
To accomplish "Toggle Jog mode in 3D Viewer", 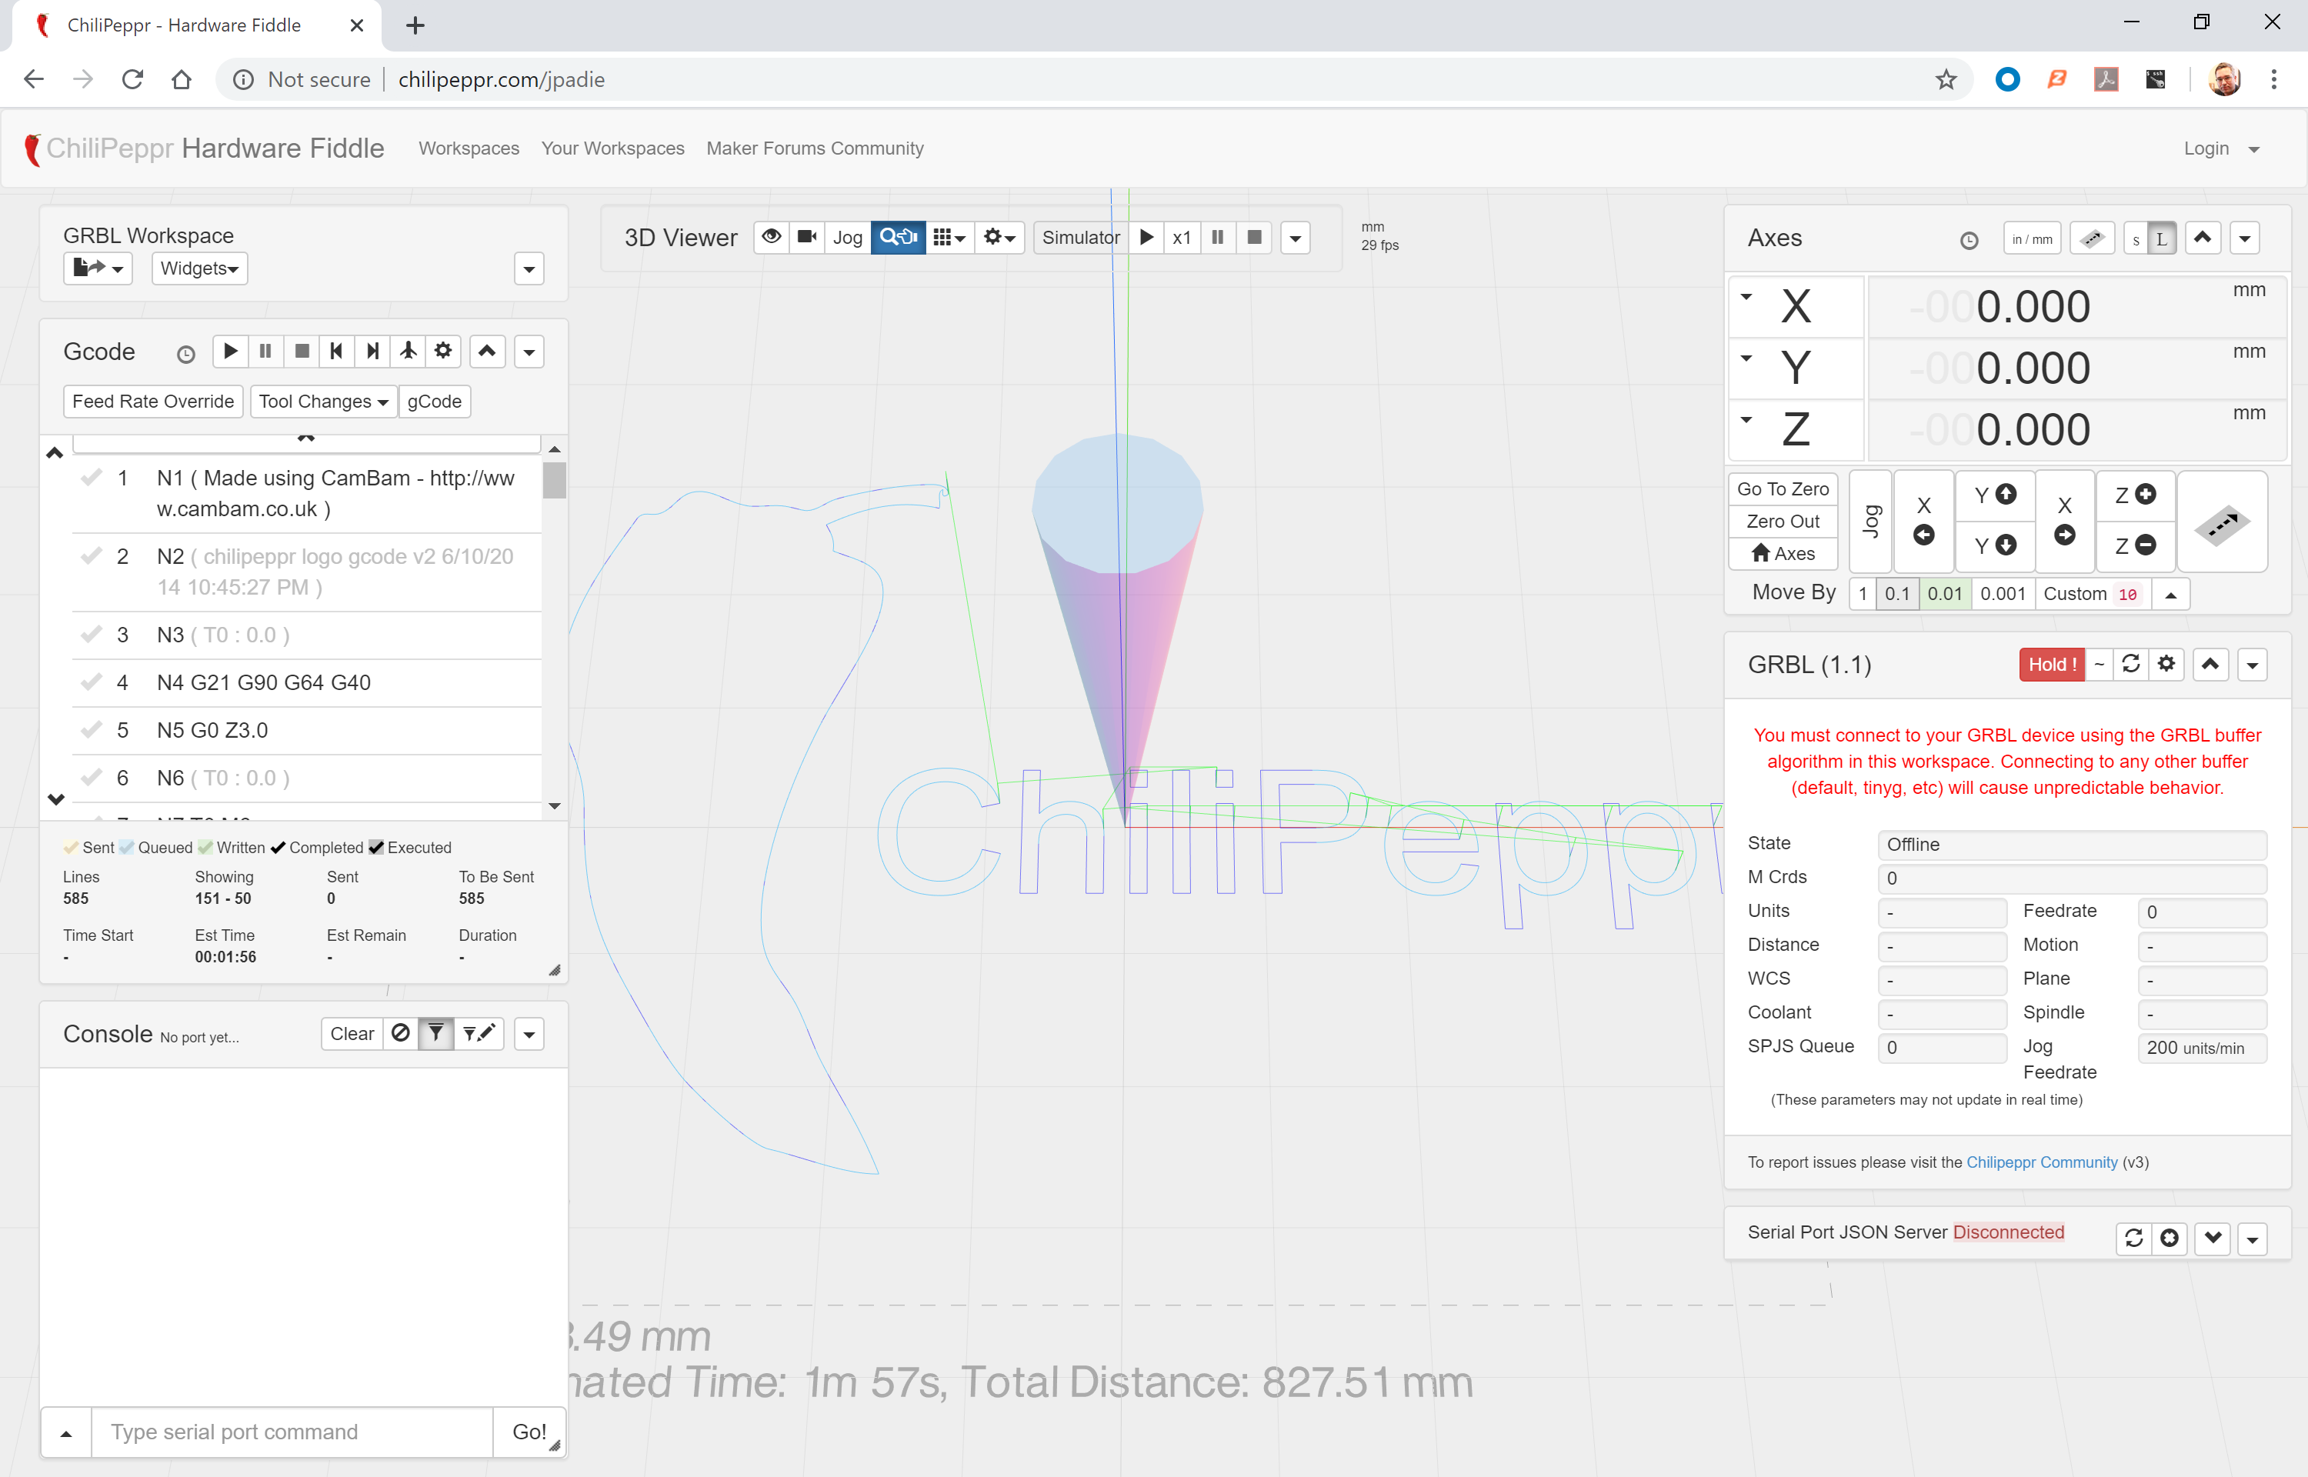I will tap(848, 237).
